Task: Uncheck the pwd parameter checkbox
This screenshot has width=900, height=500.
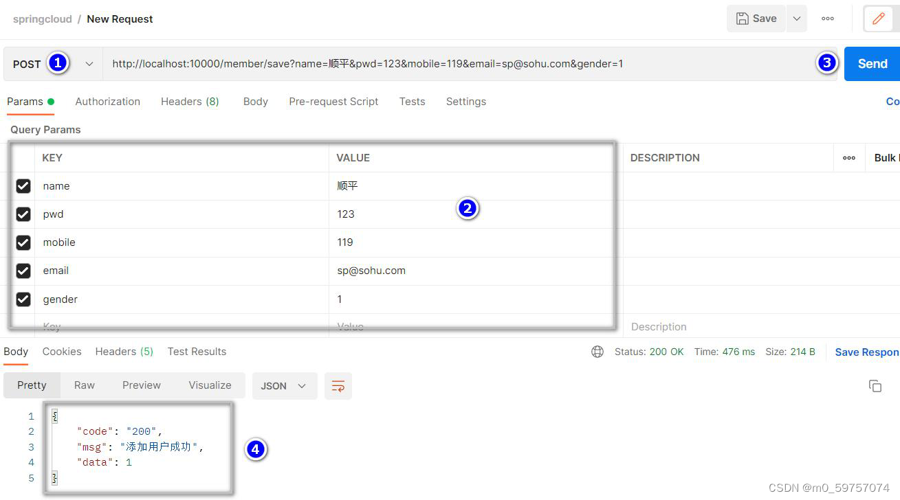Action: tap(23, 214)
